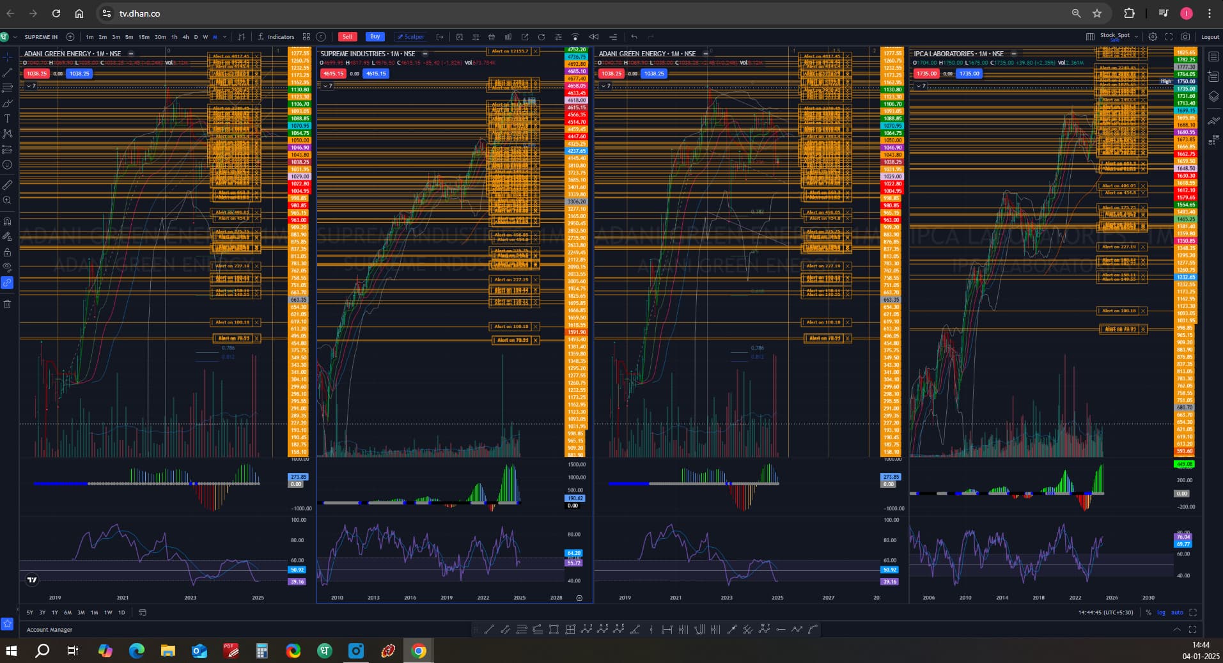Toggle percent scale on price axis

point(1148,612)
